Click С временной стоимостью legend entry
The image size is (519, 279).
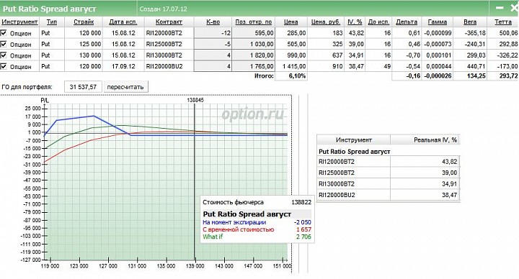coord(239,229)
